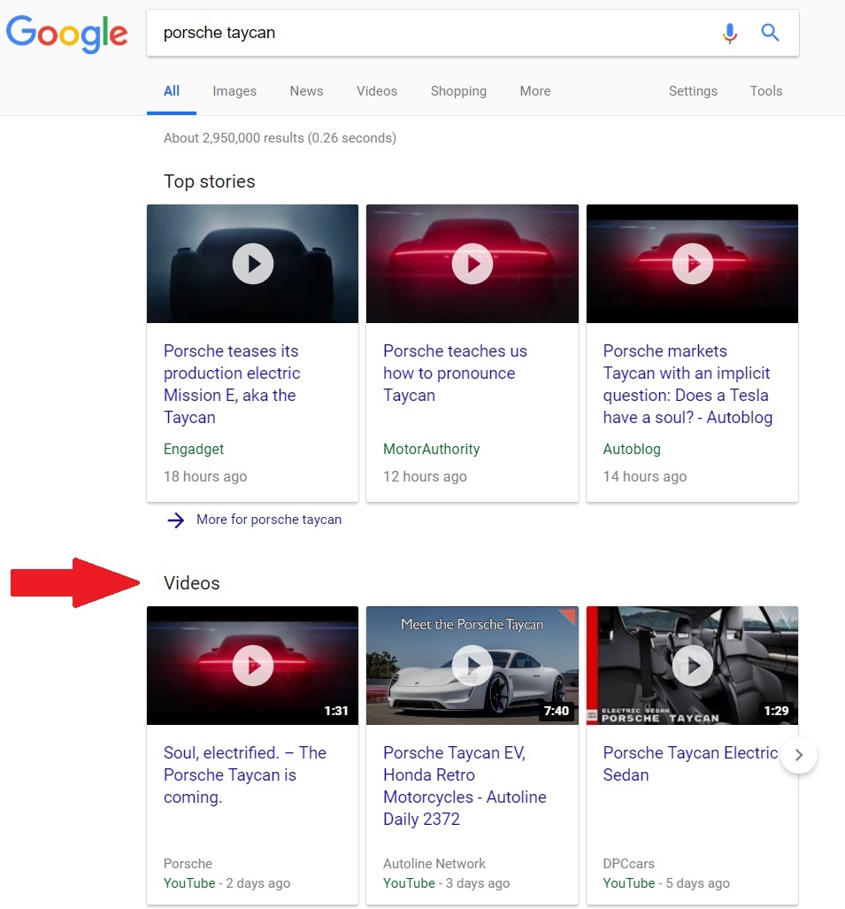Open the More search categories menu

coord(535,91)
